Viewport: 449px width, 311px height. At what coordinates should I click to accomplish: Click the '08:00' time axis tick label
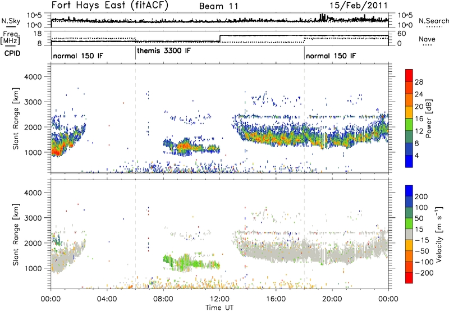click(163, 299)
